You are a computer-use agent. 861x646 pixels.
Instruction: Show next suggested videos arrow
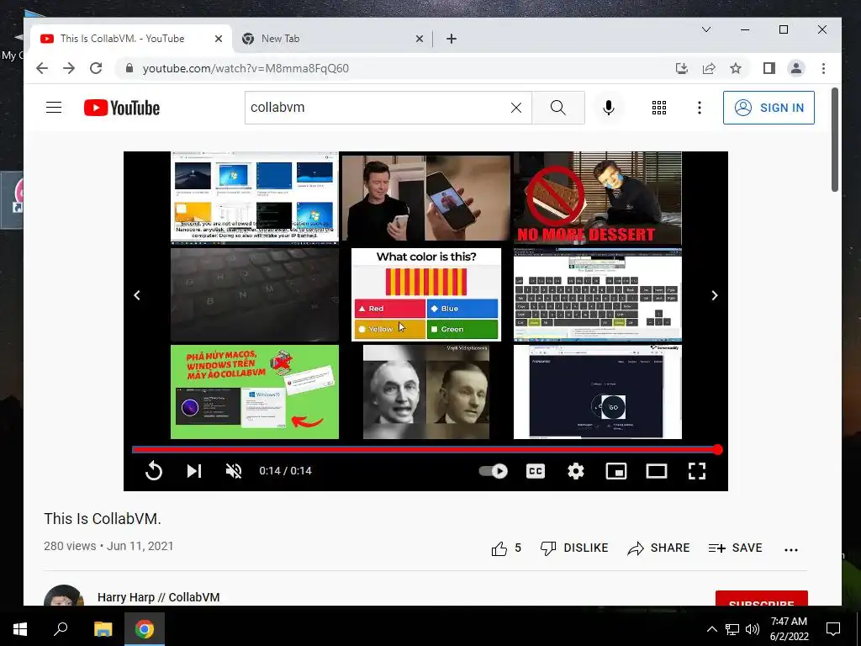pos(715,295)
